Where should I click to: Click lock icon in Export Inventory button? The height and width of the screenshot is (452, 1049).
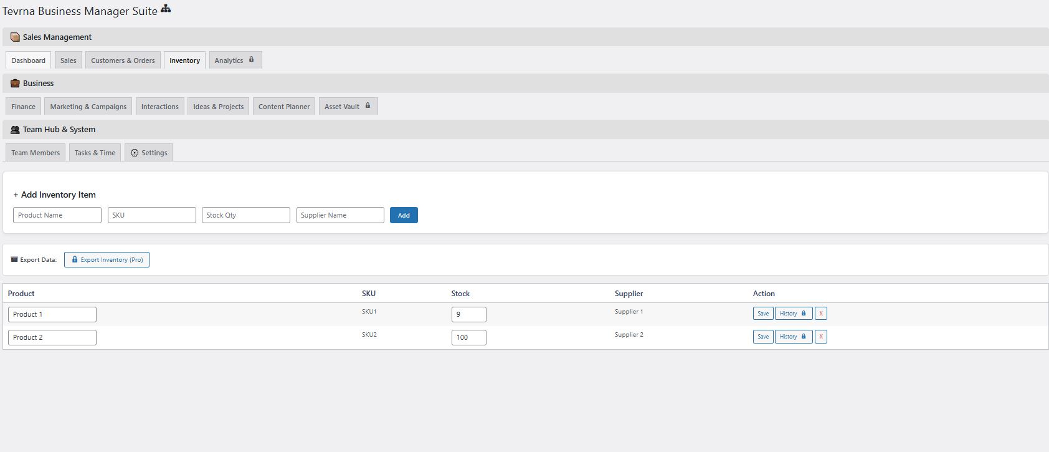click(x=75, y=259)
